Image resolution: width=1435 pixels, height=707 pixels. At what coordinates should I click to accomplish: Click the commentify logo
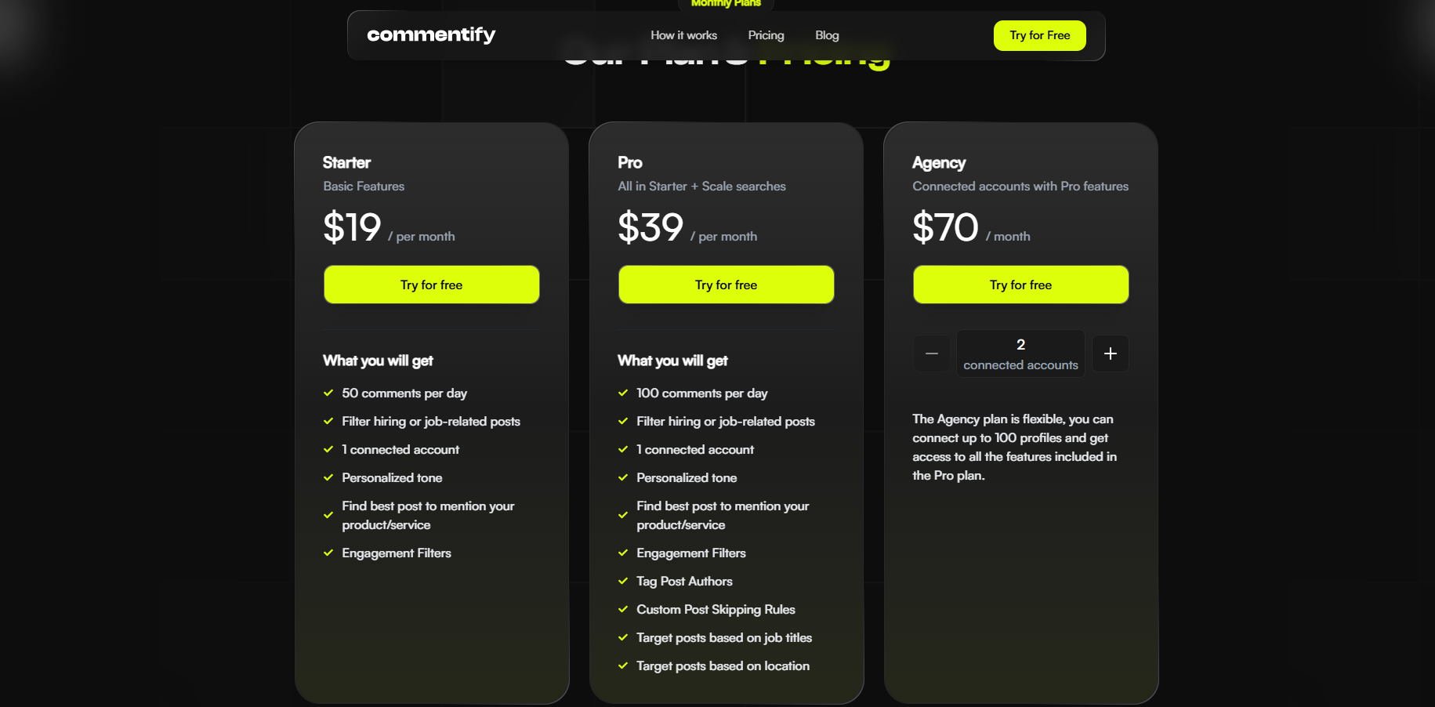431,35
